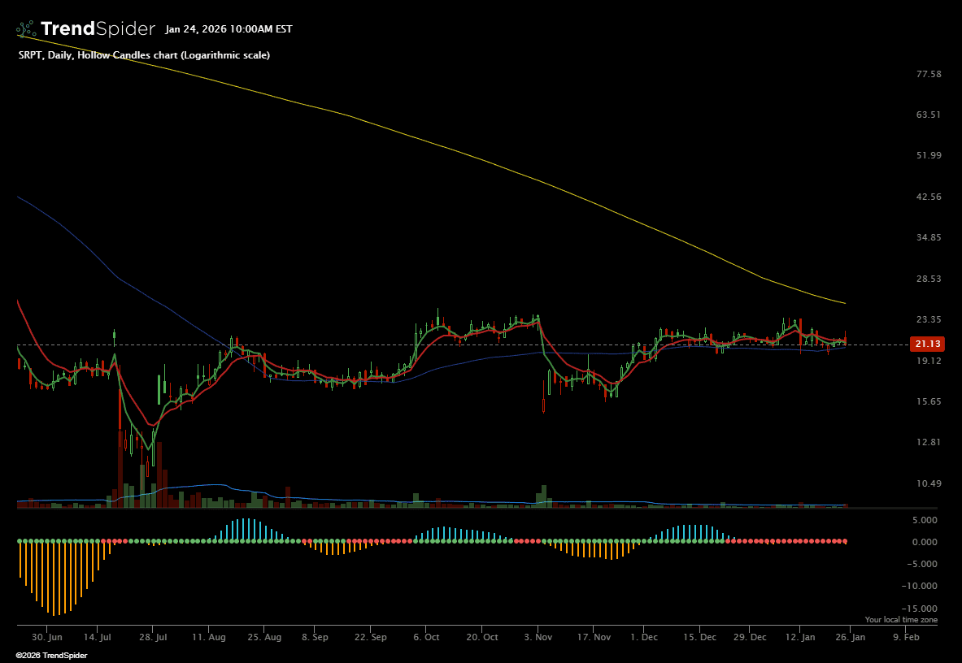Screen dimensions: 962x663
Task: Click the 10.49 price level on axis
Action: pyautogui.click(x=928, y=483)
